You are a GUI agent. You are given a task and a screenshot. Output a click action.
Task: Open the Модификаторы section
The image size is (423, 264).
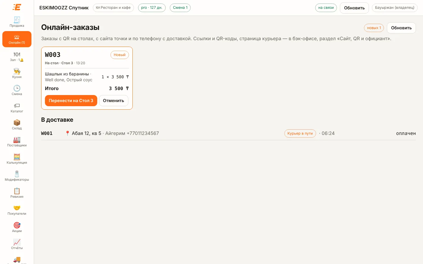[x=17, y=176]
